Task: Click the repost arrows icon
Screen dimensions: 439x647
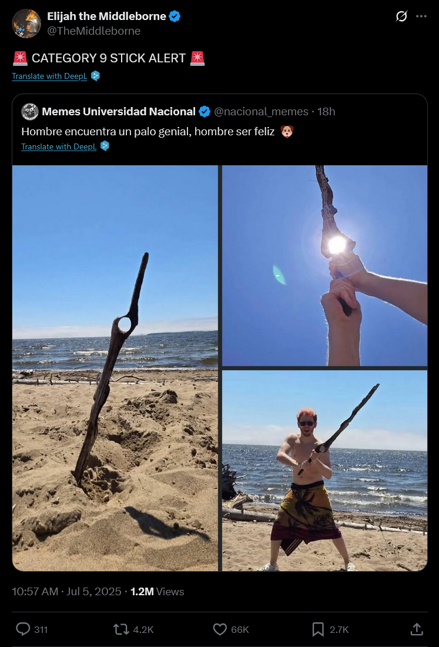Action: pyautogui.click(x=121, y=629)
